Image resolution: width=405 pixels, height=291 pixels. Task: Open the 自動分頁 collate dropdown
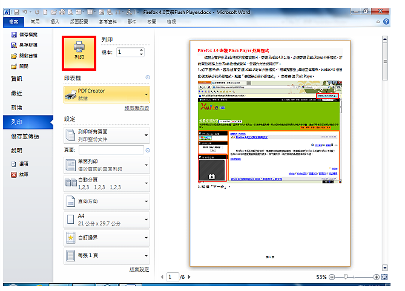click(x=107, y=183)
